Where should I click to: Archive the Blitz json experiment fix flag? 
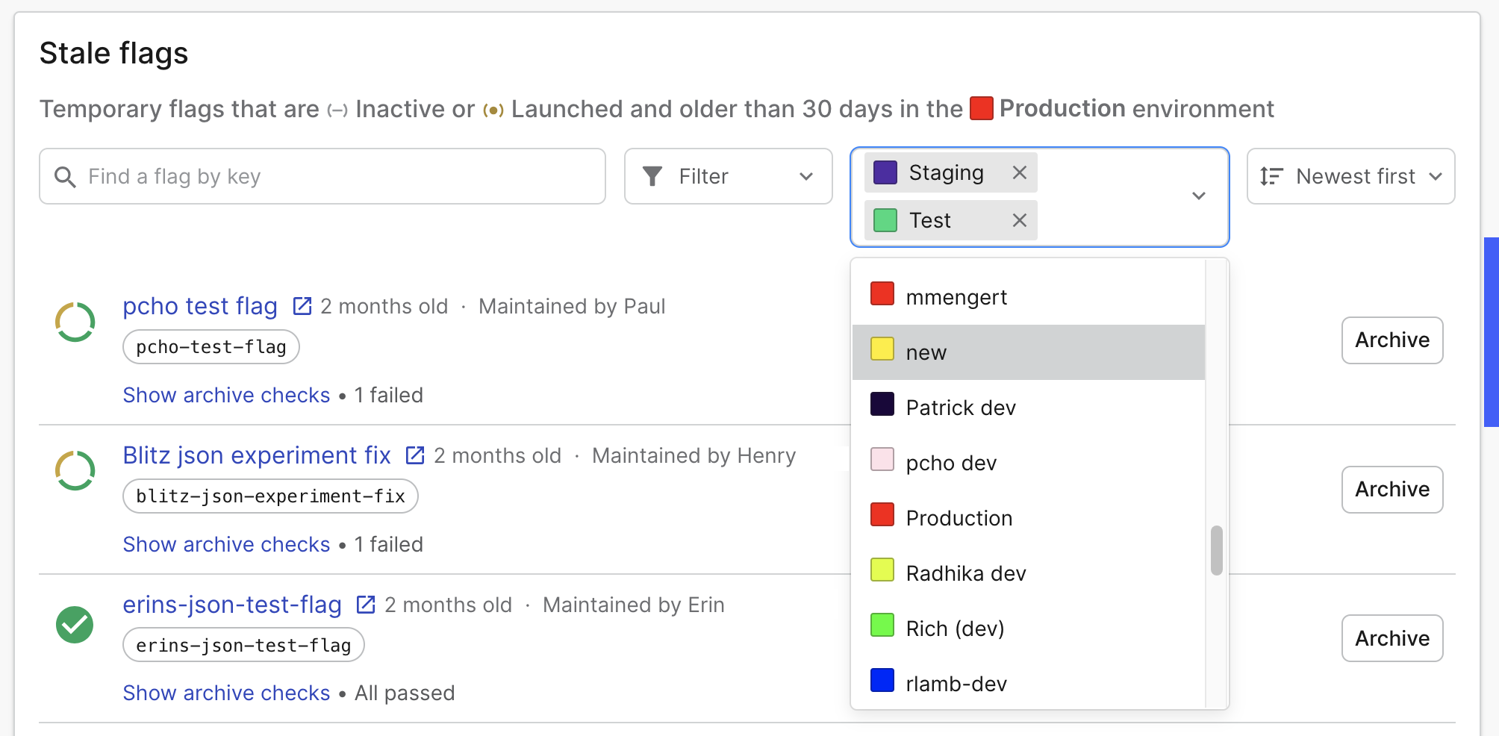click(x=1392, y=489)
